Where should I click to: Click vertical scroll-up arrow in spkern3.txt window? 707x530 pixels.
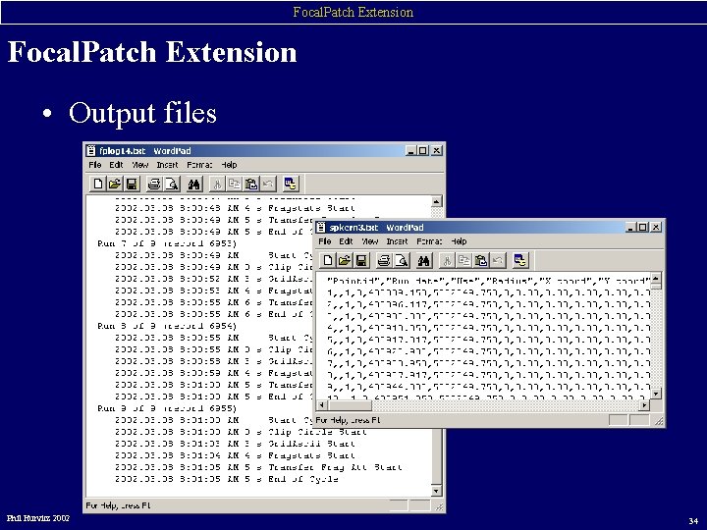[x=656, y=278]
